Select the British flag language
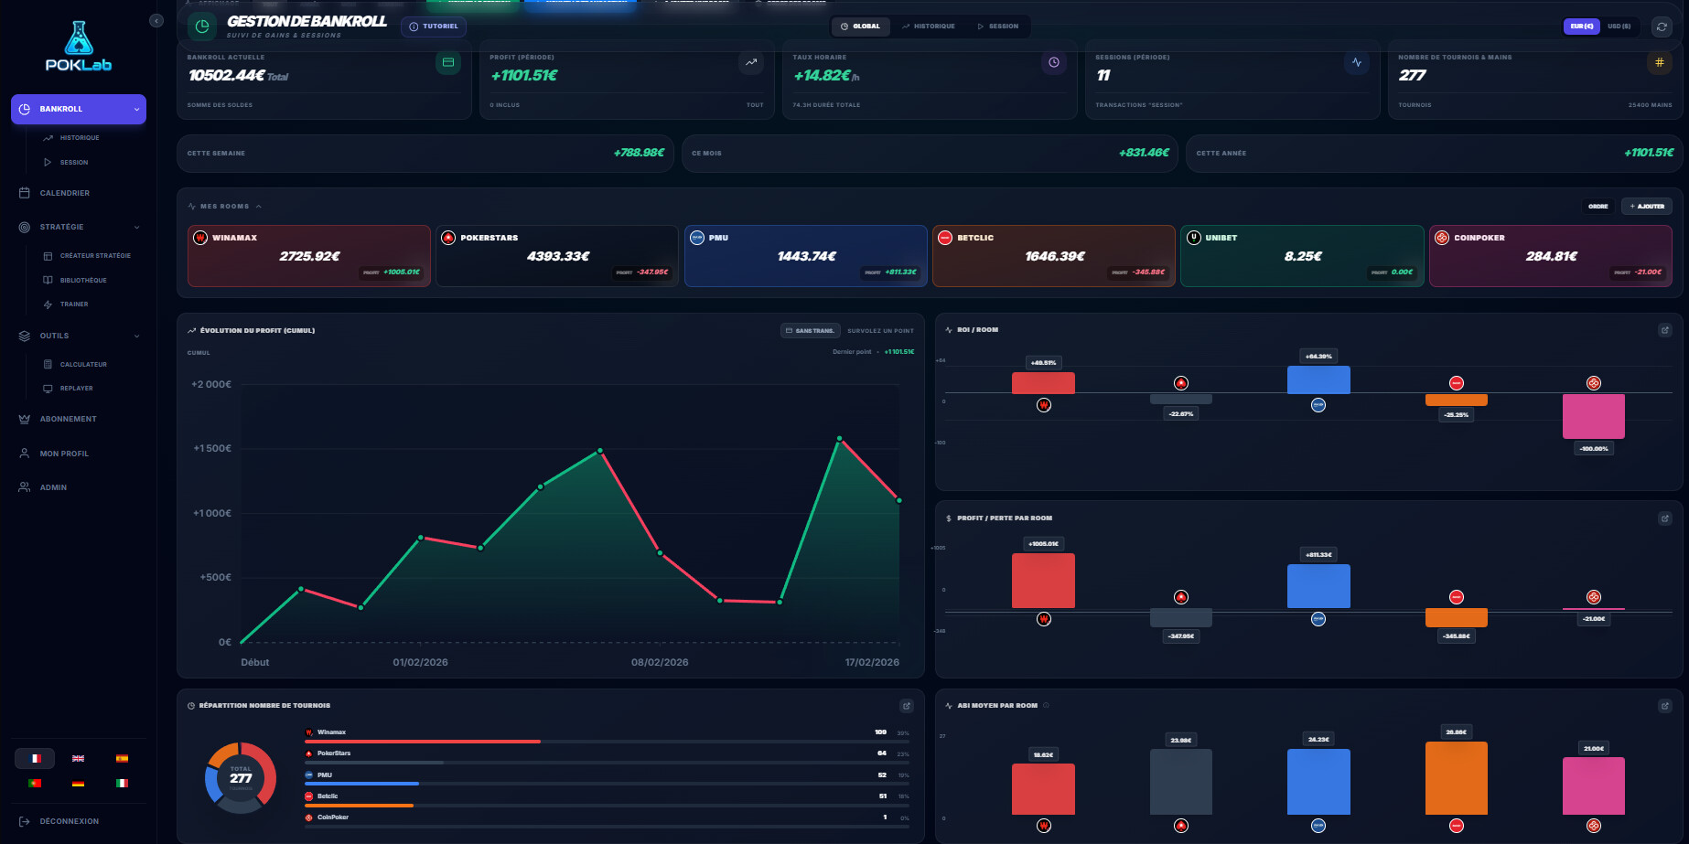 [79, 758]
